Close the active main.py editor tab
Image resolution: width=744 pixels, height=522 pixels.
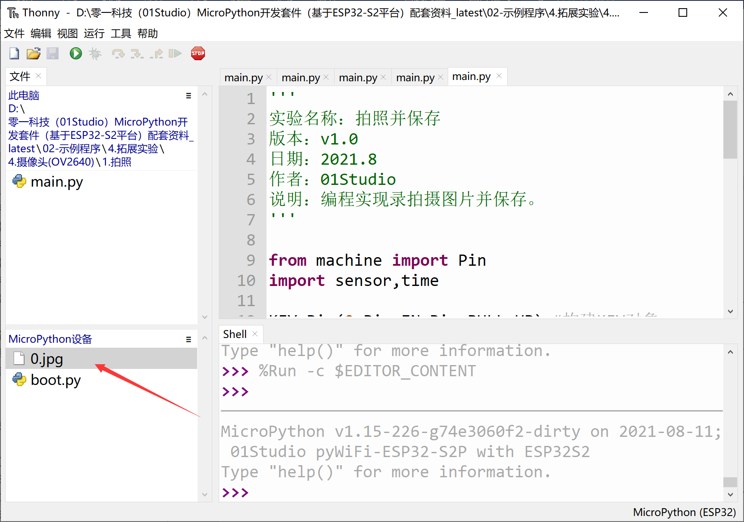pos(499,76)
